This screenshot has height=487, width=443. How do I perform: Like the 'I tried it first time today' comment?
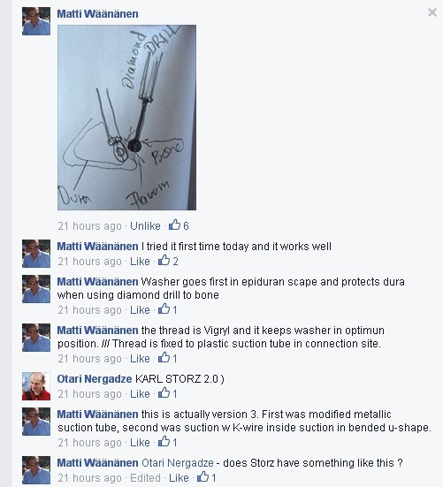click(140, 262)
